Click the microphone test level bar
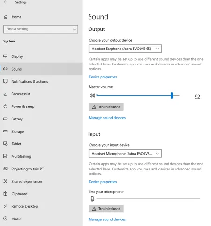Image resolution: width=211 pixels, height=226 pixels. (x=148, y=198)
